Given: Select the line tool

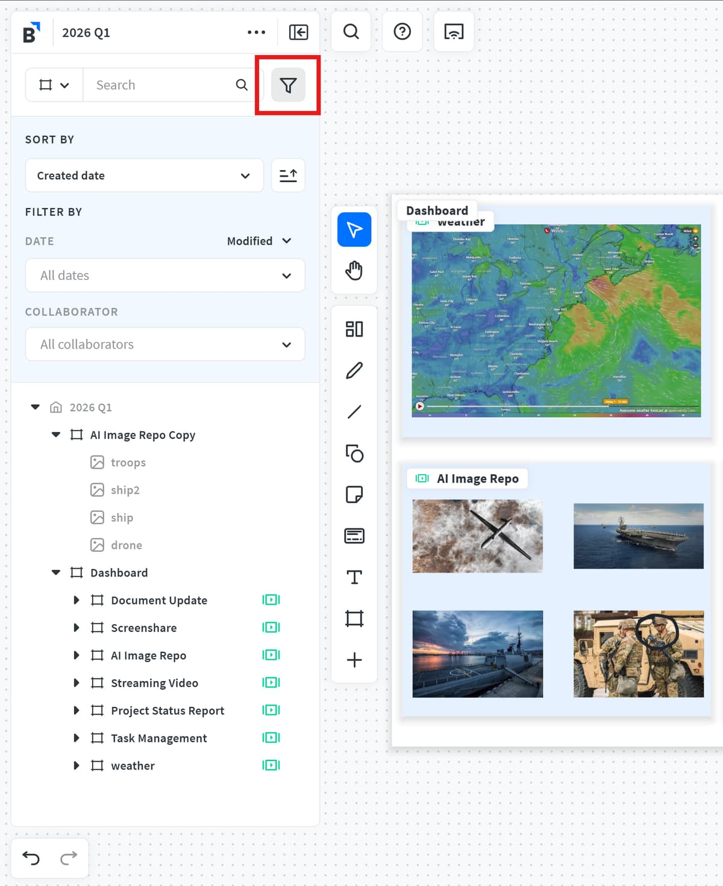Looking at the screenshot, I should pos(354,412).
